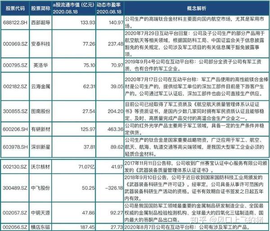Click the 股票简称 column header
The width and height of the screenshot is (270, 231).
coord(40,8)
